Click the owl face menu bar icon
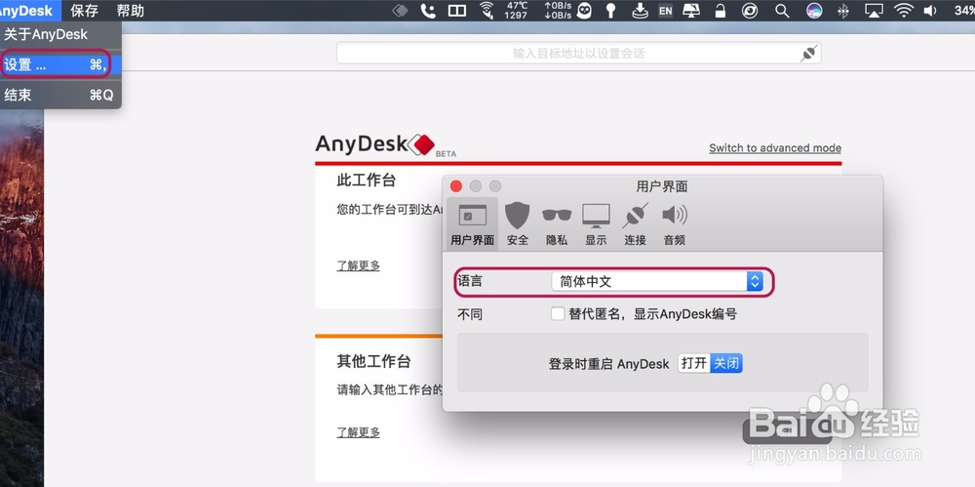The height and width of the screenshot is (487, 975). tap(584, 11)
